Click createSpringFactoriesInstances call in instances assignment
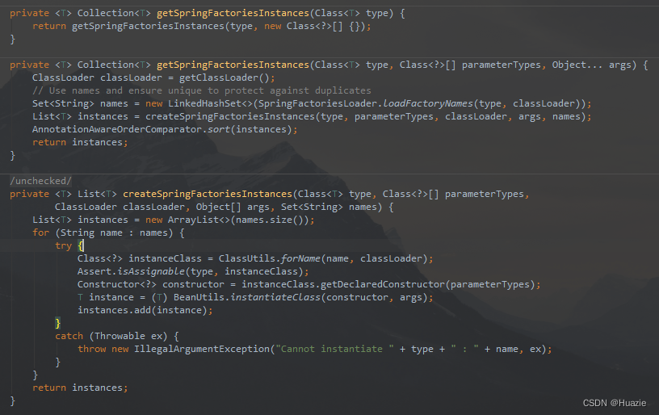 click(x=230, y=116)
